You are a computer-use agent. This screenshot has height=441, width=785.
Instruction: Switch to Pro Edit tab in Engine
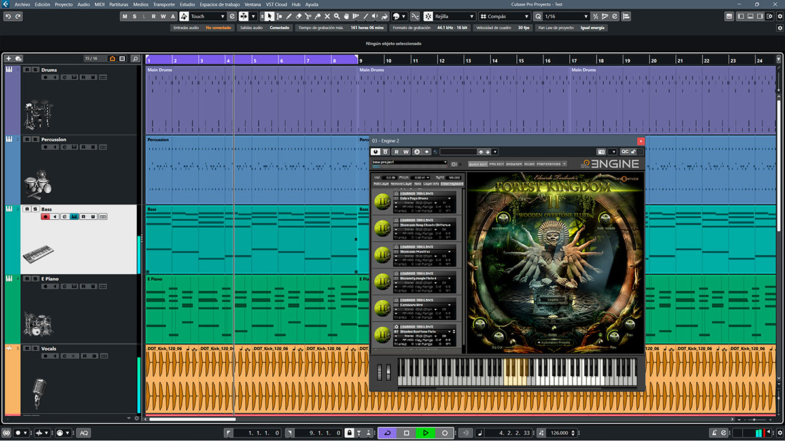(497, 164)
